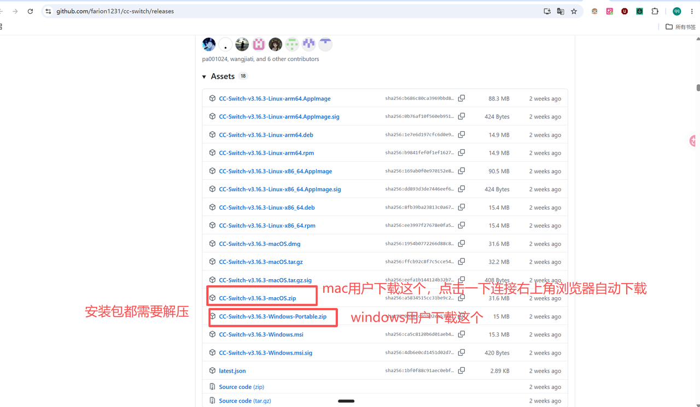Reload the page with the refresh button
The width and height of the screenshot is (700, 407).
tap(30, 11)
